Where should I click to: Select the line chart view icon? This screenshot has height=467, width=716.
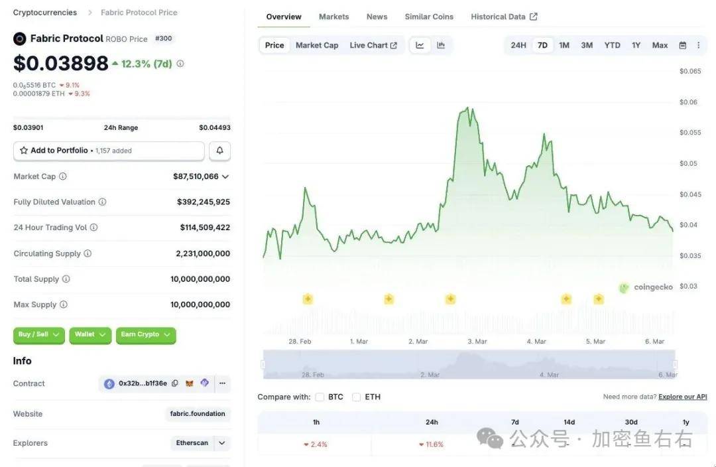[x=420, y=45]
